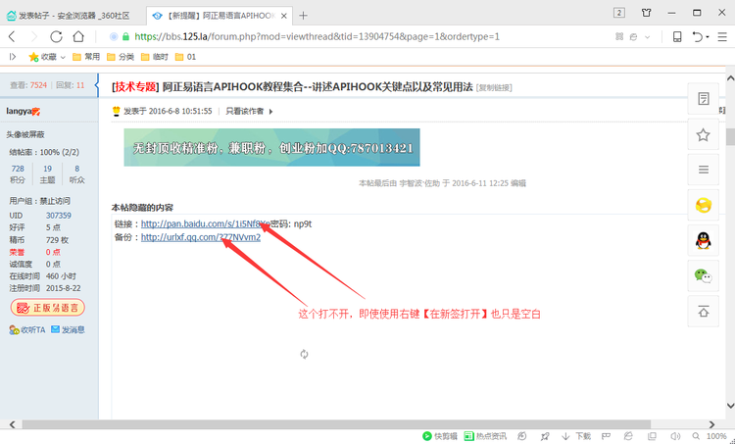Click the multi-window icon in status bar

[652, 436]
